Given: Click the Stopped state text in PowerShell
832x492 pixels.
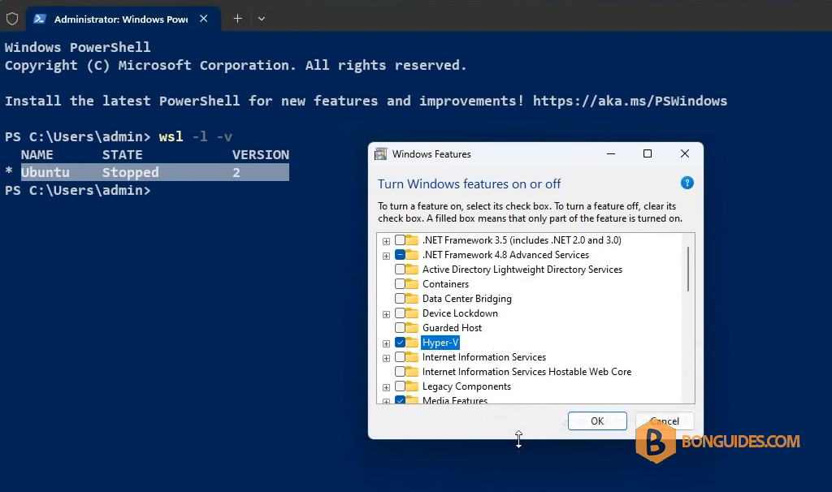Looking at the screenshot, I should coord(131,172).
